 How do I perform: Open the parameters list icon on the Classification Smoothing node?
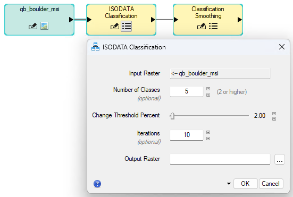click(x=213, y=26)
